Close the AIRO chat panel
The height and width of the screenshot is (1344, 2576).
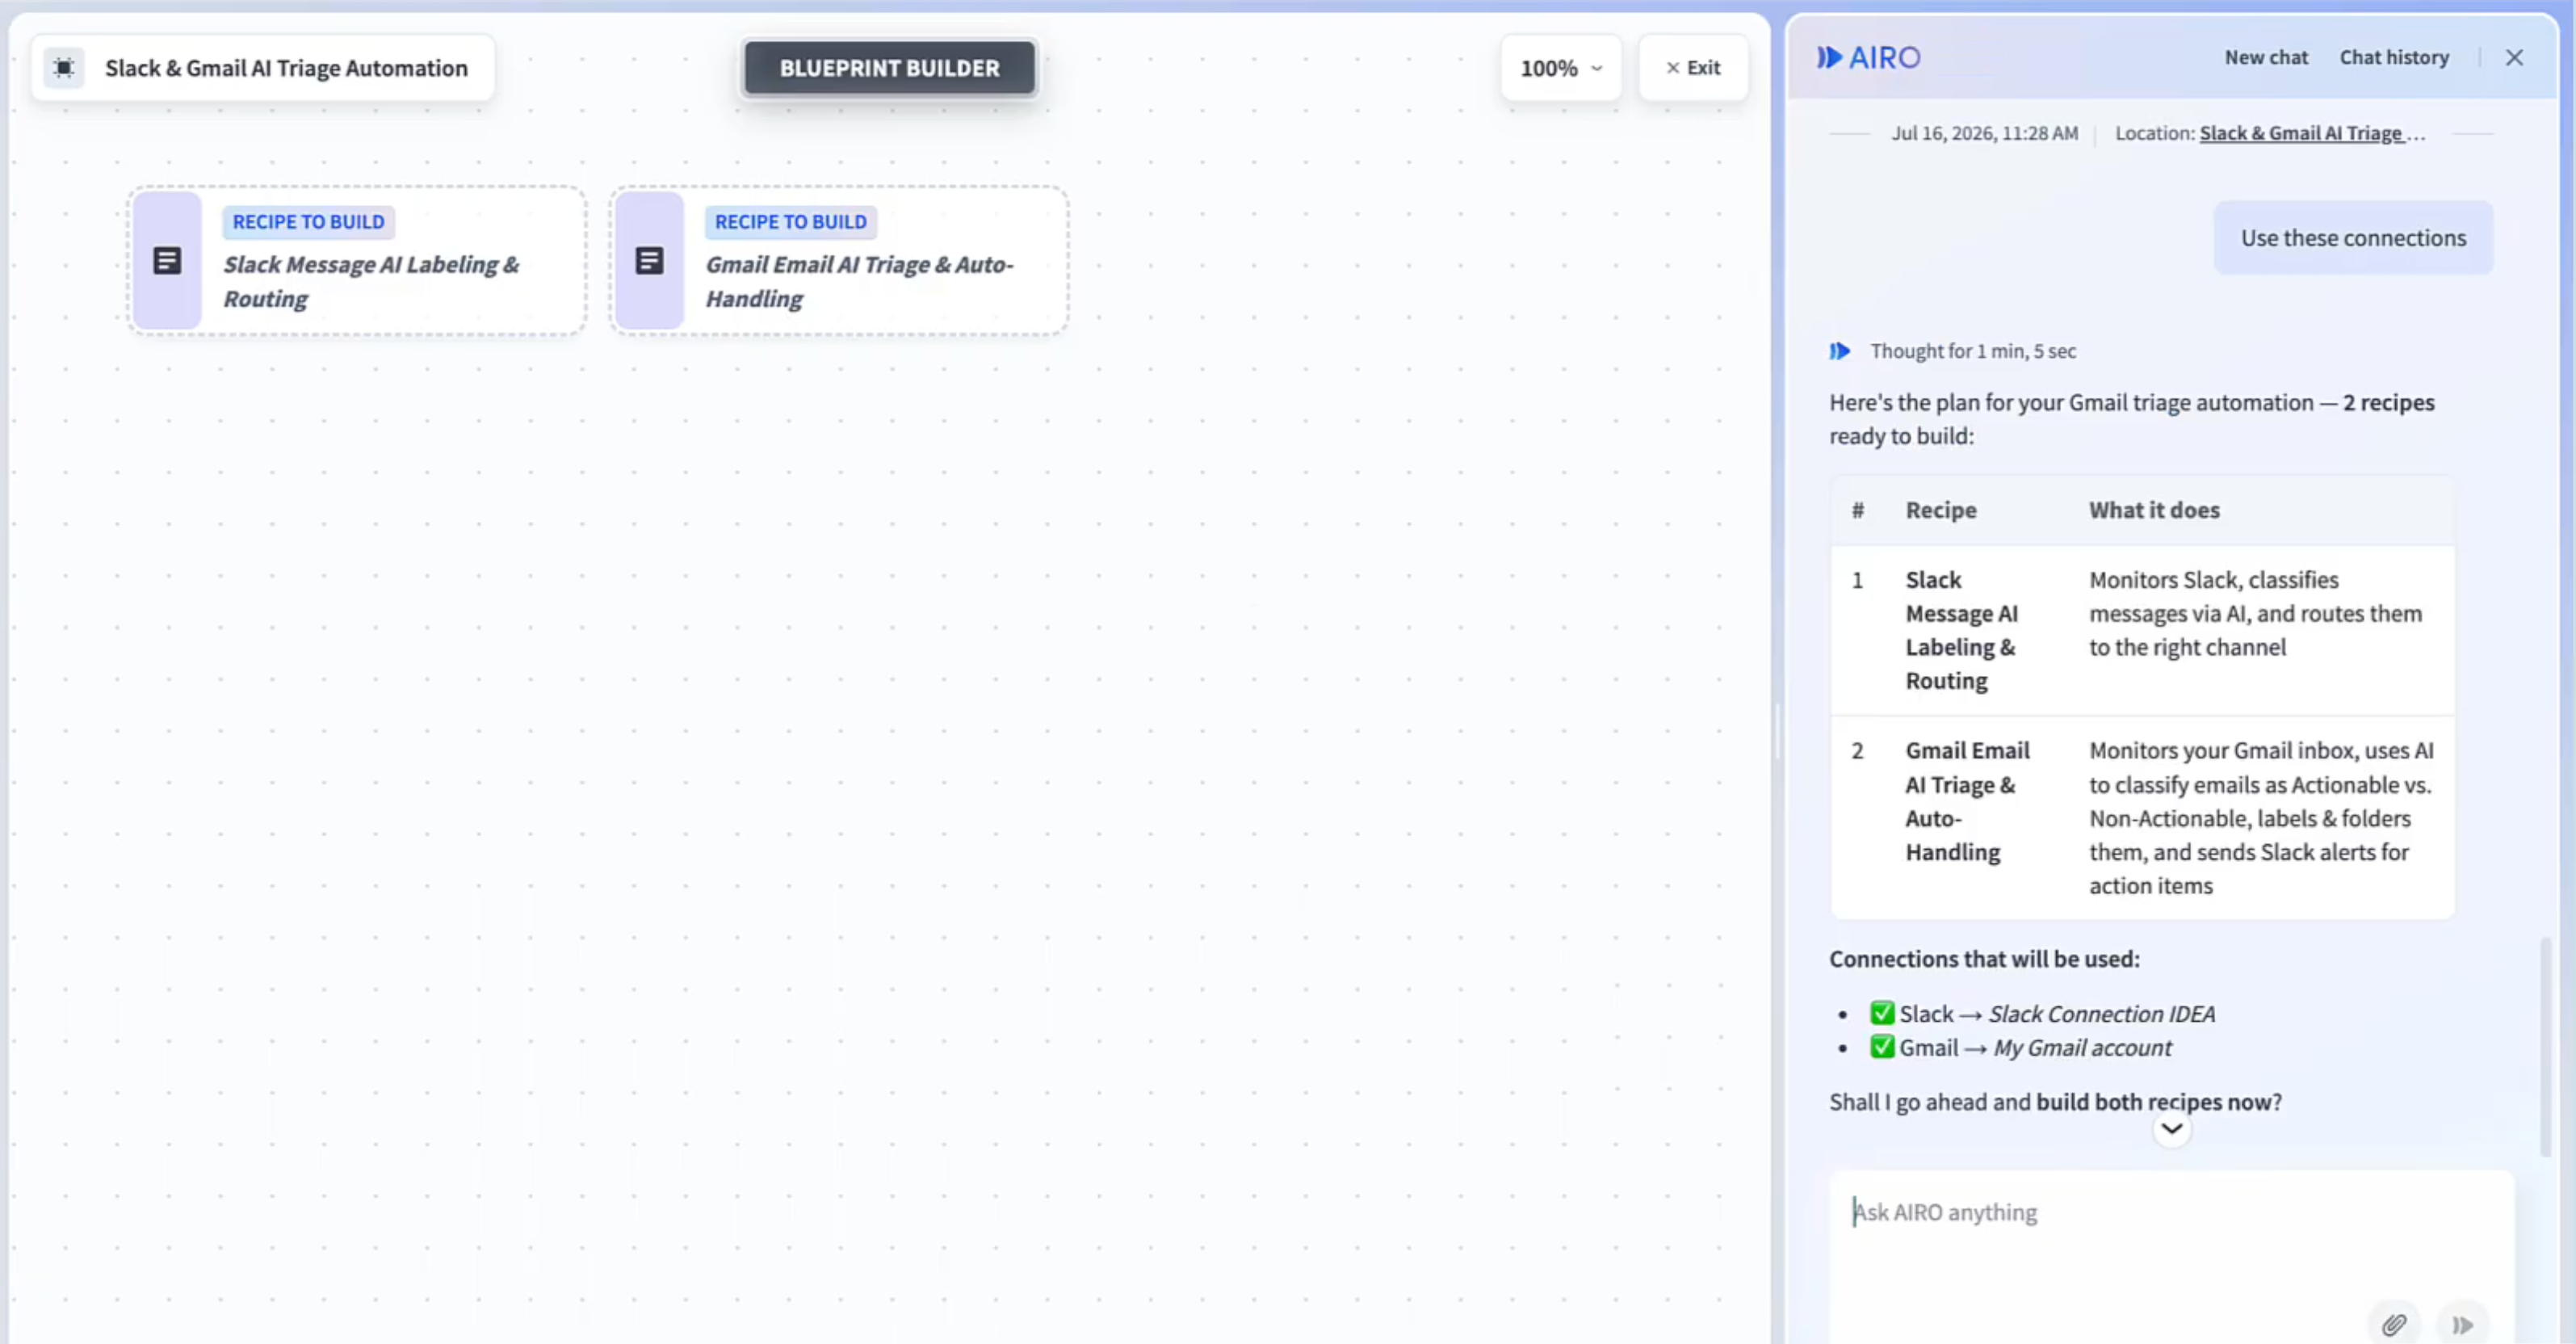click(2514, 57)
